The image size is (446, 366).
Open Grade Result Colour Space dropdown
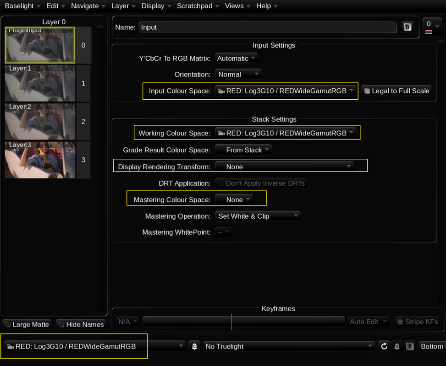click(243, 150)
